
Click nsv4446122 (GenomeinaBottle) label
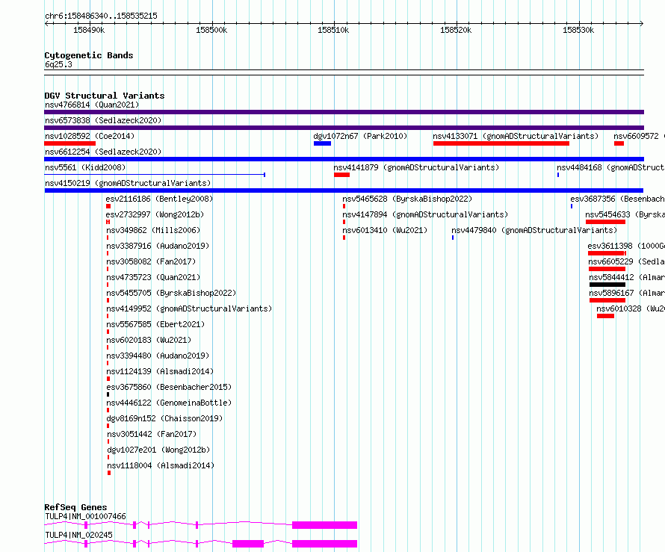click(169, 403)
